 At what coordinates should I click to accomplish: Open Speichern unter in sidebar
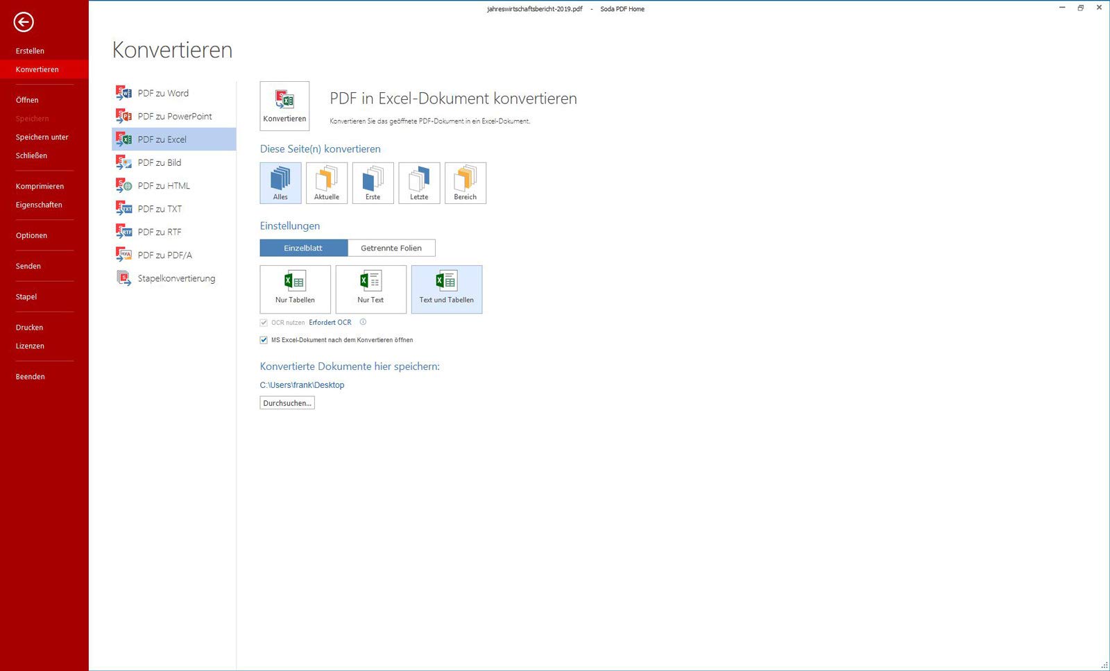(42, 137)
